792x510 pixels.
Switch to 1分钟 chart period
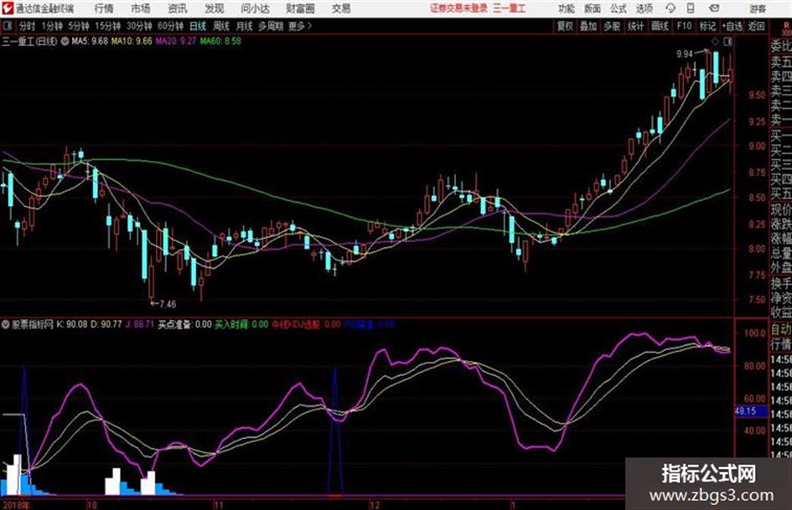[51, 26]
